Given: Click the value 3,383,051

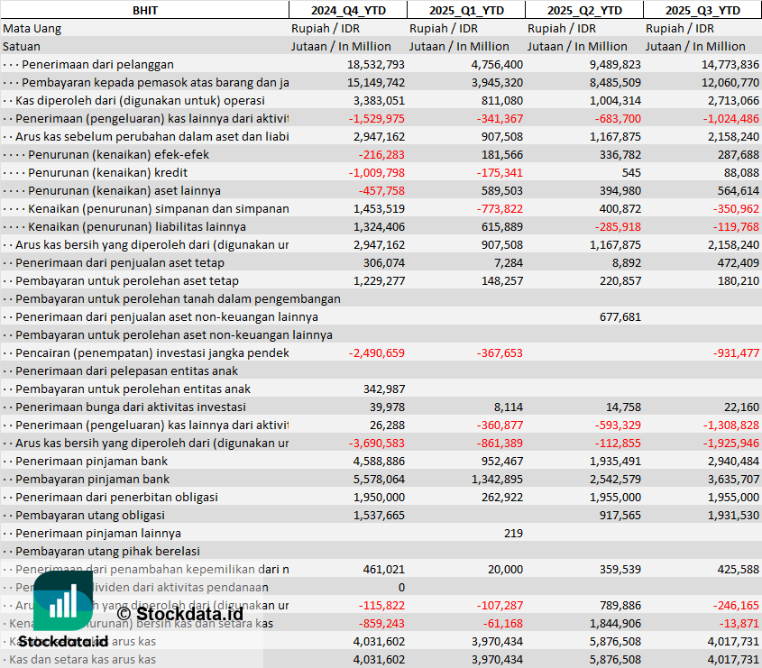Looking at the screenshot, I should click(379, 101).
